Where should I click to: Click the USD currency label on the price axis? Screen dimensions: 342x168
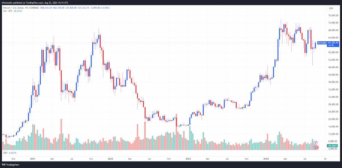pos(331,8)
